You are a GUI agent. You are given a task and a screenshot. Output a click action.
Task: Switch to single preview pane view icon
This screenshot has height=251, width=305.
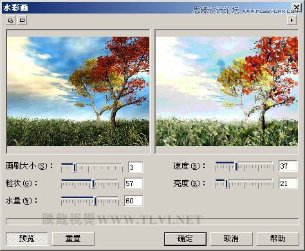pos(22,21)
